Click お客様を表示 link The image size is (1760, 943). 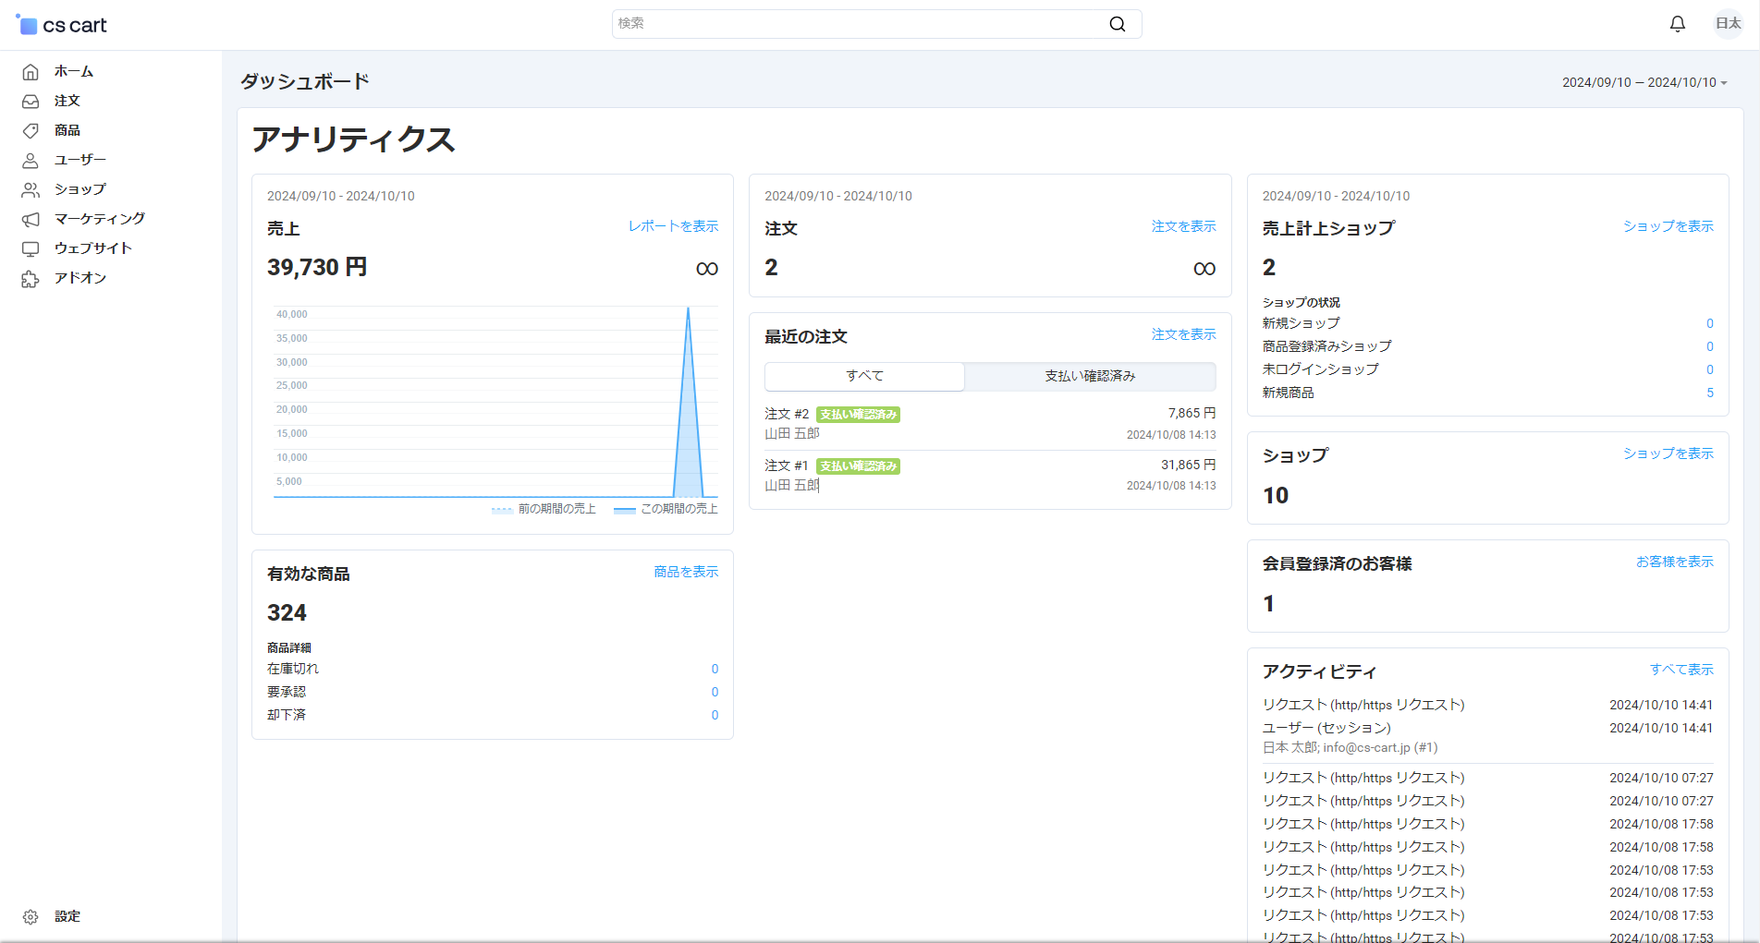click(1674, 562)
